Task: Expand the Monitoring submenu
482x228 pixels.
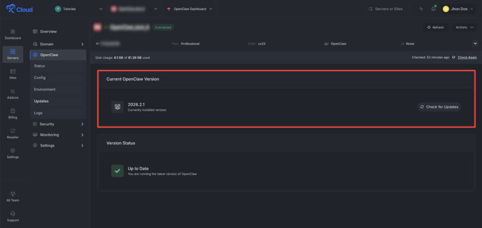Action: point(58,135)
